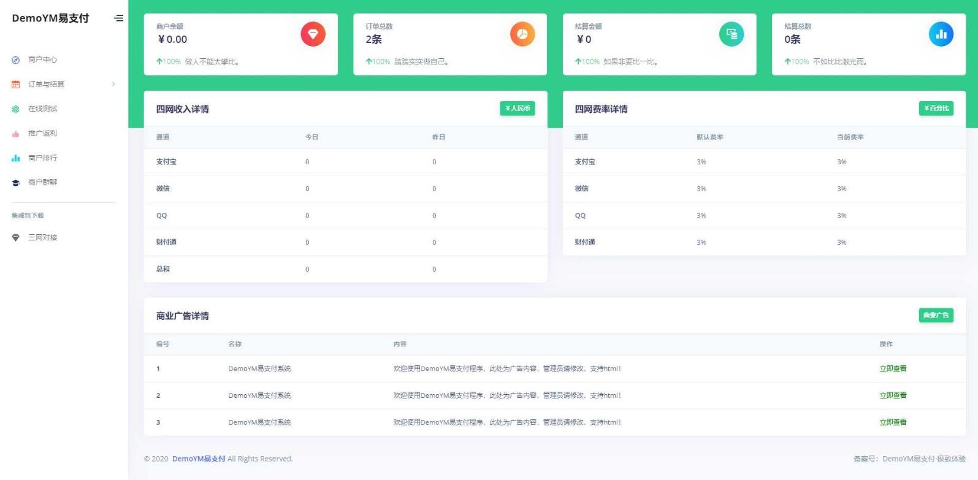Toggle the sidebar collapse hamburger icon
Viewport: 978px width, 480px height.
[118, 18]
